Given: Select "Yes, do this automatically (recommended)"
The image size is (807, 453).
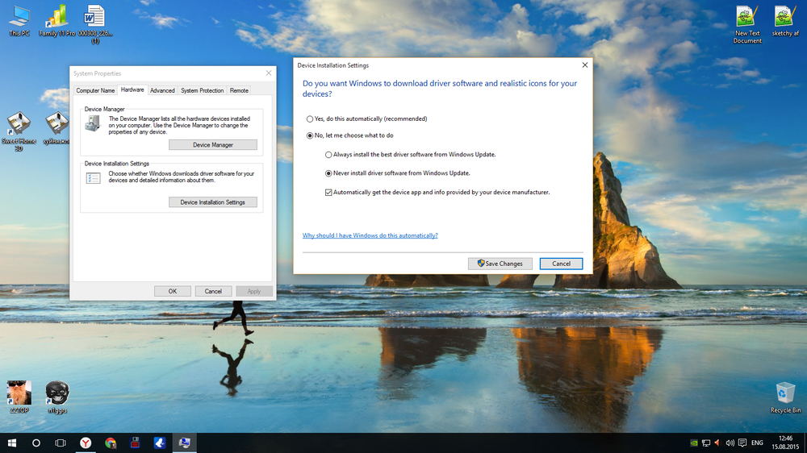Looking at the screenshot, I should pyautogui.click(x=310, y=119).
